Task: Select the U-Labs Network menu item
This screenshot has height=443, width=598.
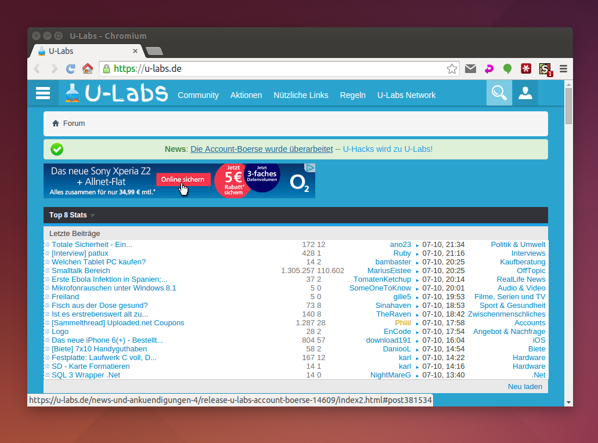Action: point(406,95)
